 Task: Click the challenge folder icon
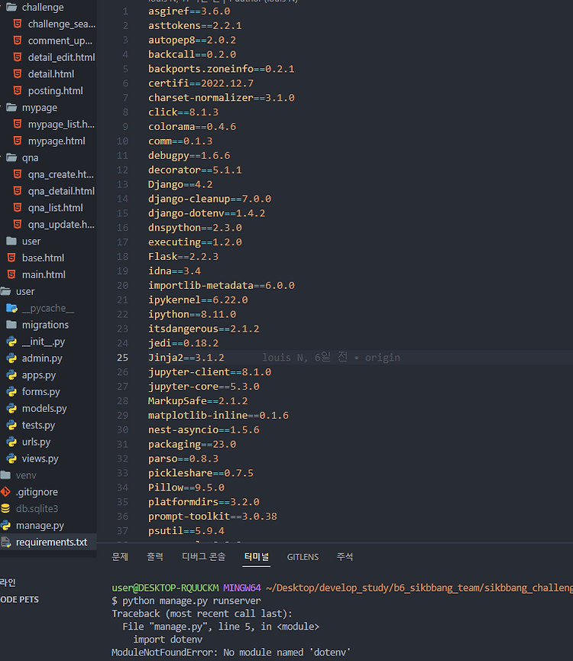(11, 7)
